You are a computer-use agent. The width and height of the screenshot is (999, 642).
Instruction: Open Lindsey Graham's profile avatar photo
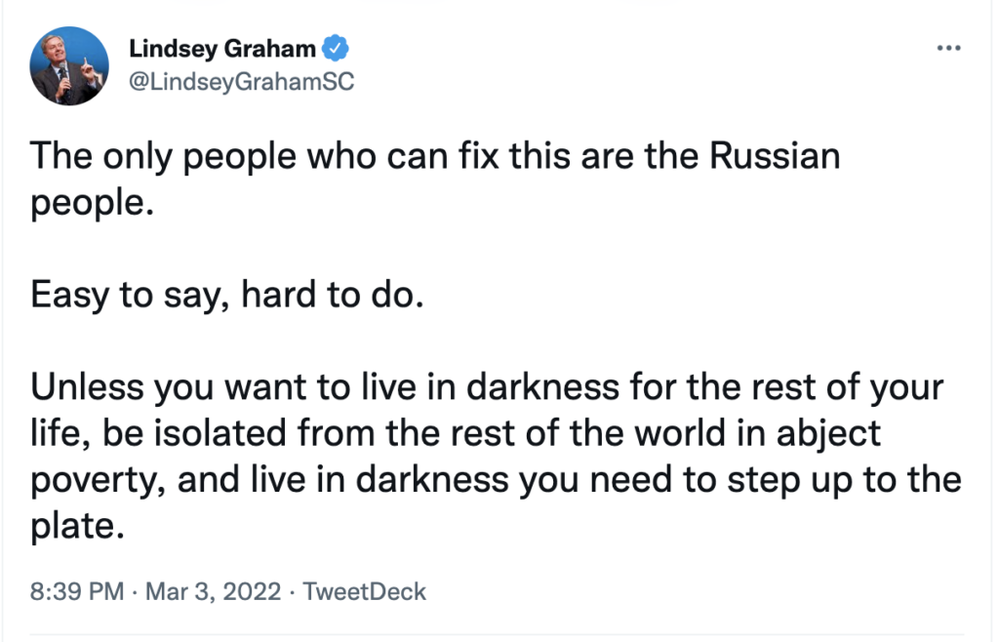click(x=69, y=65)
